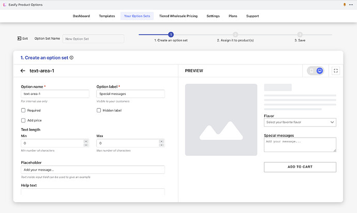Click Special messages textarea in preview
The width and height of the screenshot is (357, 213).
[300, 145]
